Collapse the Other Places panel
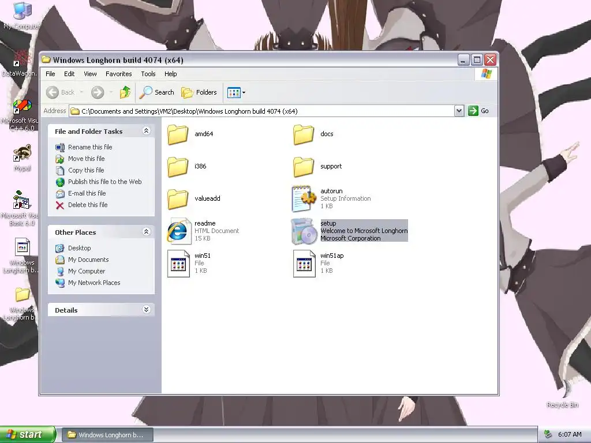The height and width of the screenshot is (443, 591). (x=146, y=232)
